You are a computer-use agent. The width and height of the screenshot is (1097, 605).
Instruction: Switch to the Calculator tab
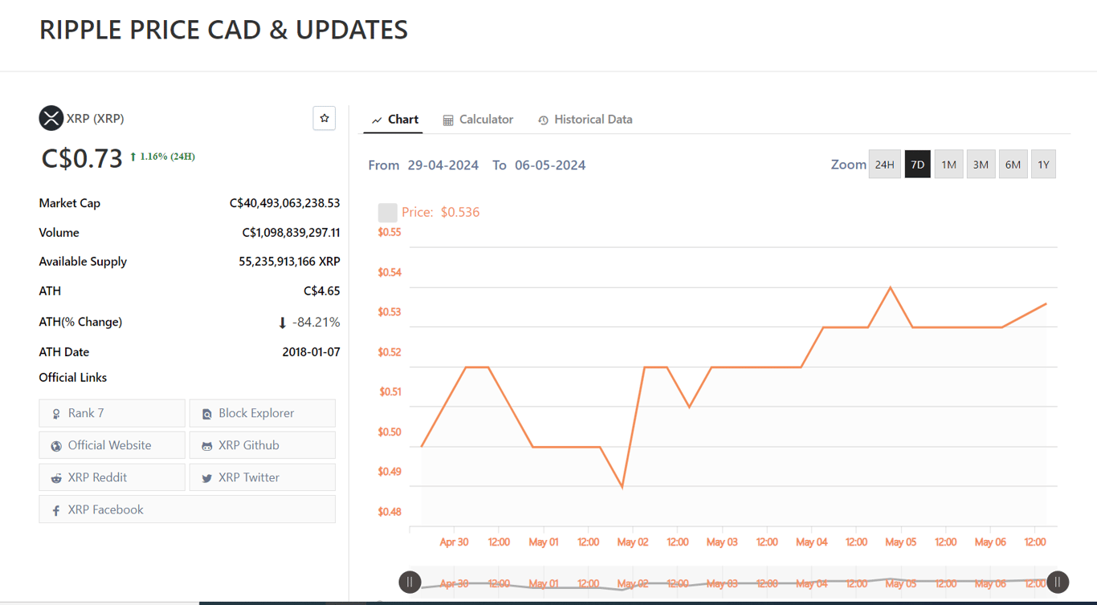478,120
